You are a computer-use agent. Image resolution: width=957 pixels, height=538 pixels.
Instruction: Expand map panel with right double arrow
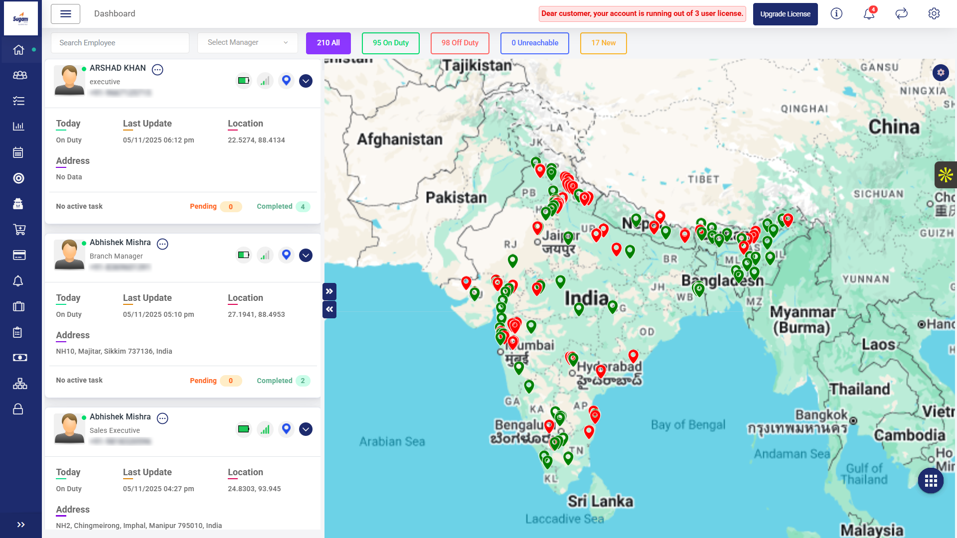pyautogui.click(x=329, y=291)
